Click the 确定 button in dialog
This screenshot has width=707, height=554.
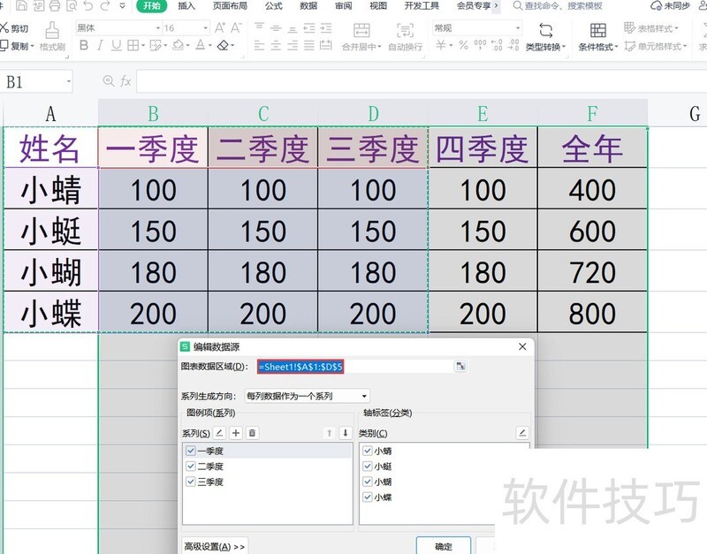[444, 546]
